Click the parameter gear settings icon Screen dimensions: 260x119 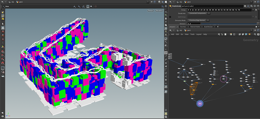[x=245, y=6]
